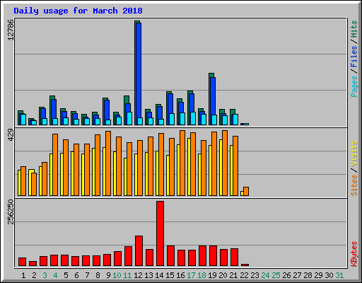Click the green weekend day label 10
362x283 pixels.
[117, 275]
